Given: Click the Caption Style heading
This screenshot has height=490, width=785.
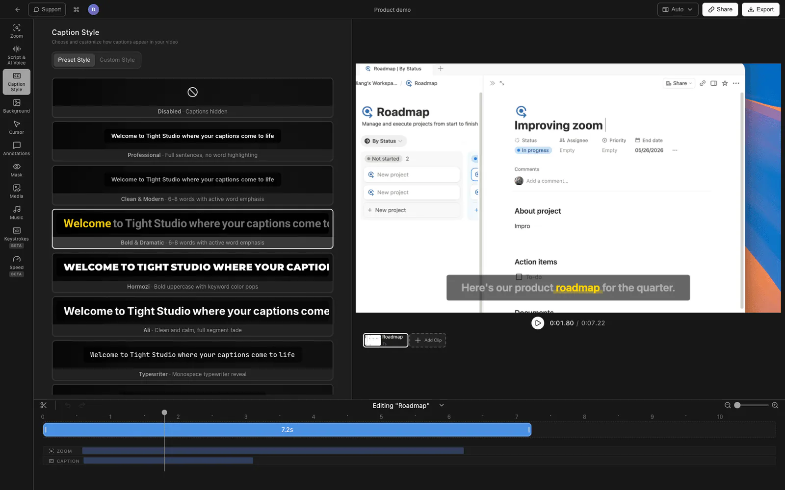Looking at the screenshot, I should click(76, 32).
